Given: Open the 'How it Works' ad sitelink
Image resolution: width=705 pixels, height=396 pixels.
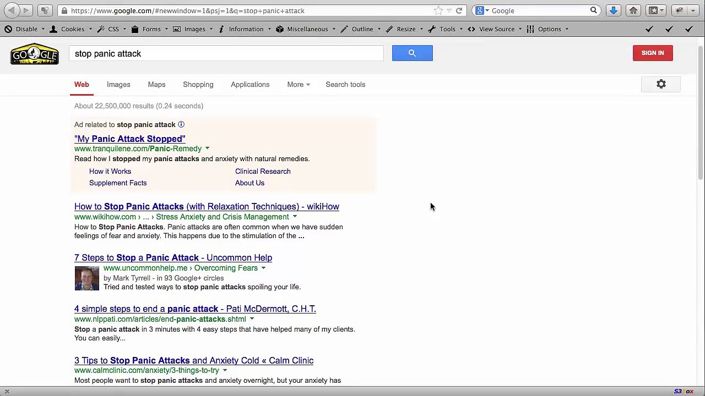Looking at the screenshot, I should point(110,172).
